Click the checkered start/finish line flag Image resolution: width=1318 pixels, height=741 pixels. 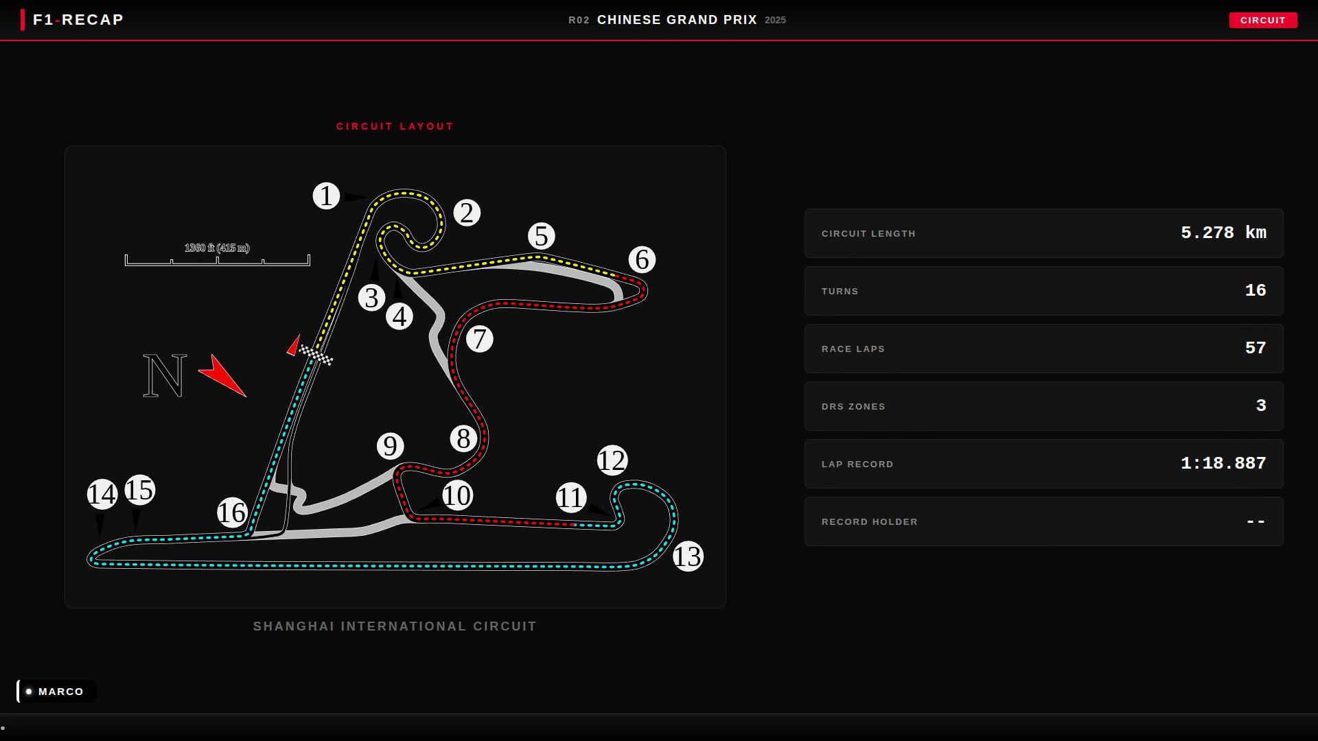[316, 355]
